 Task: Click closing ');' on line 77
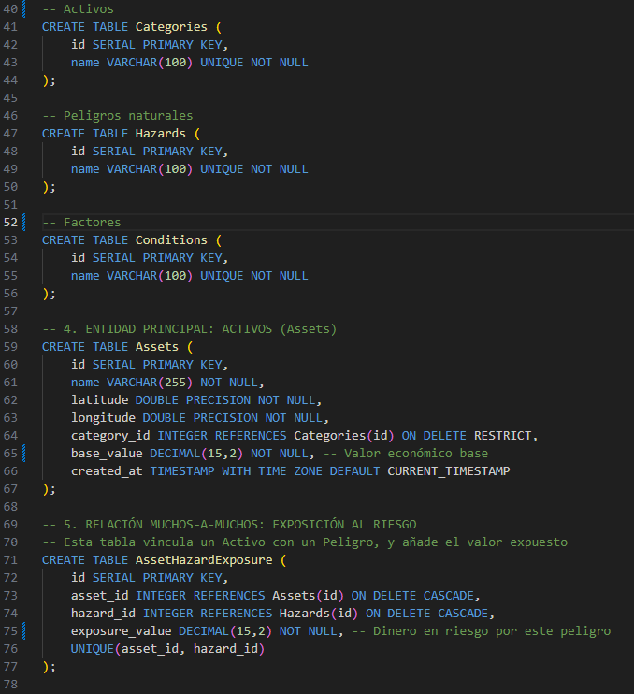[x=50, y=667]
